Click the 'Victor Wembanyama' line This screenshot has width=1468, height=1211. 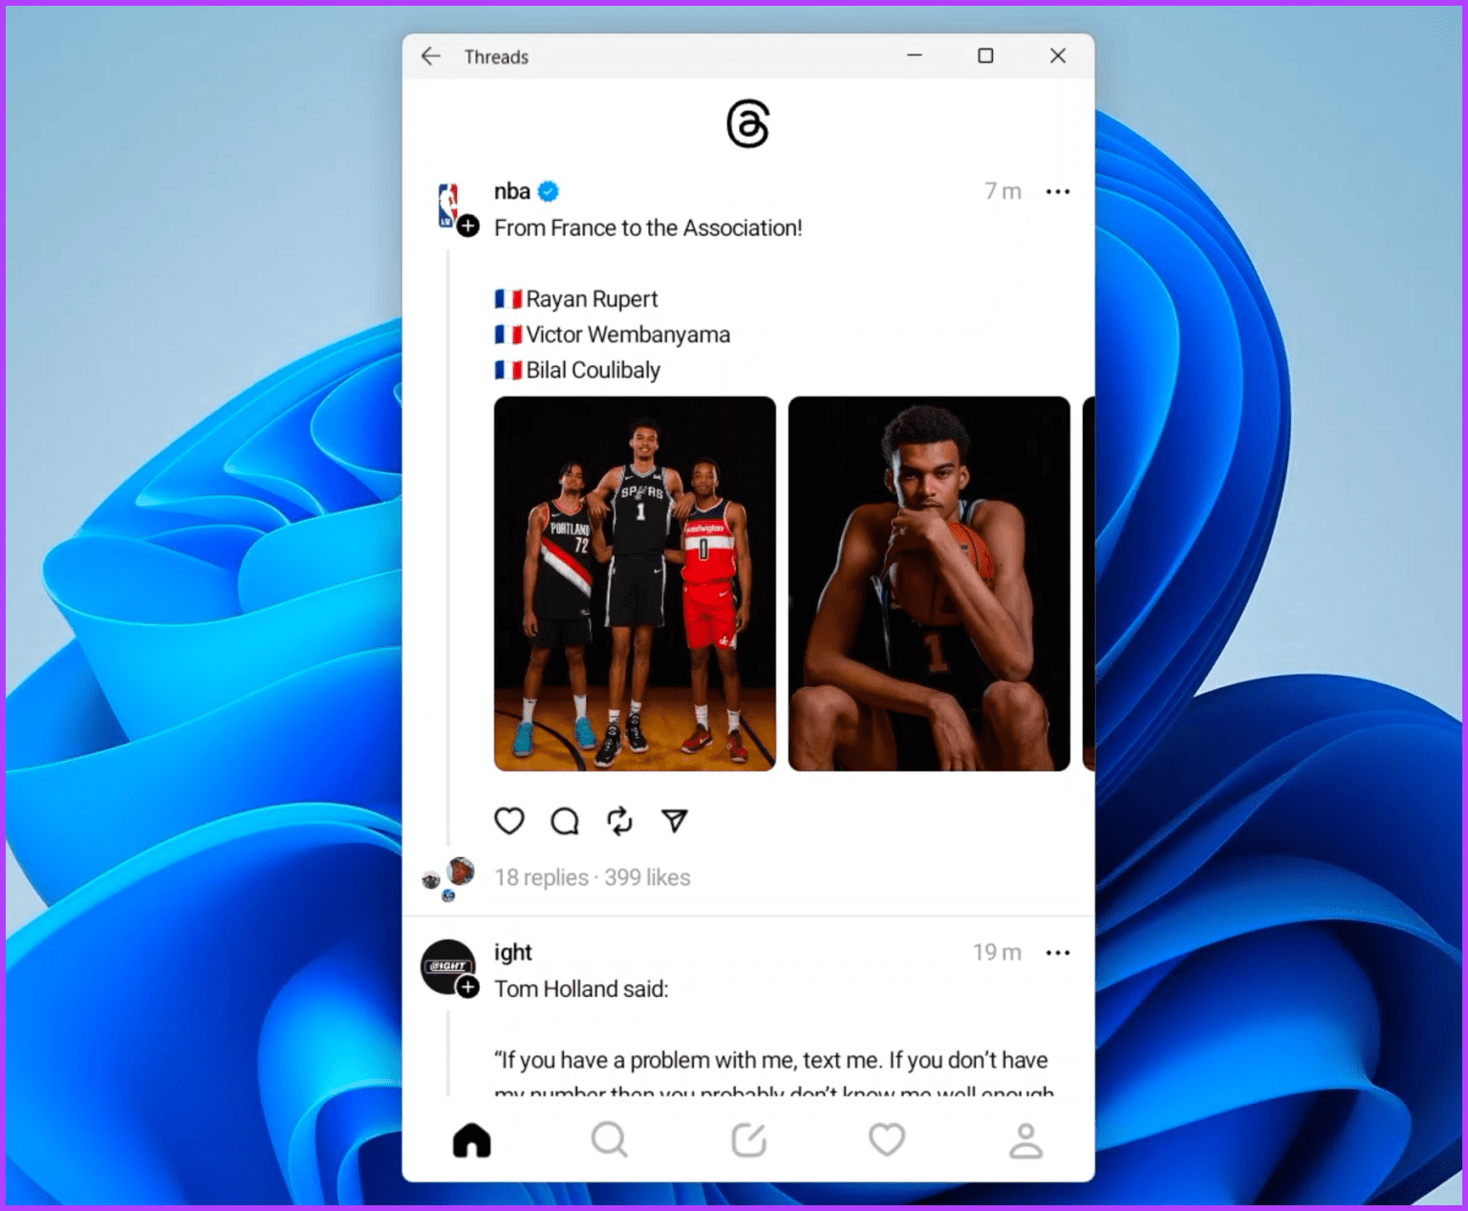click(x=613, y=335)
